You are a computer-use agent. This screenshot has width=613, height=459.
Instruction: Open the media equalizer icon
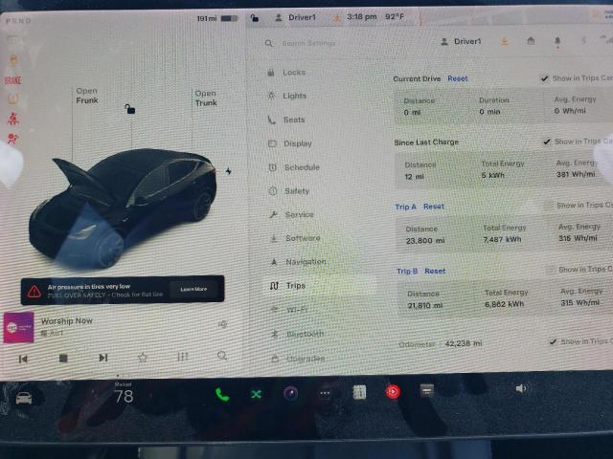[183, 357]
